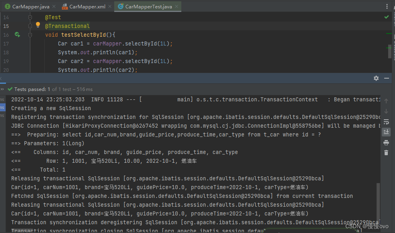Minimize the run tool window
The image size is (395, 233).
pos(387,78)
